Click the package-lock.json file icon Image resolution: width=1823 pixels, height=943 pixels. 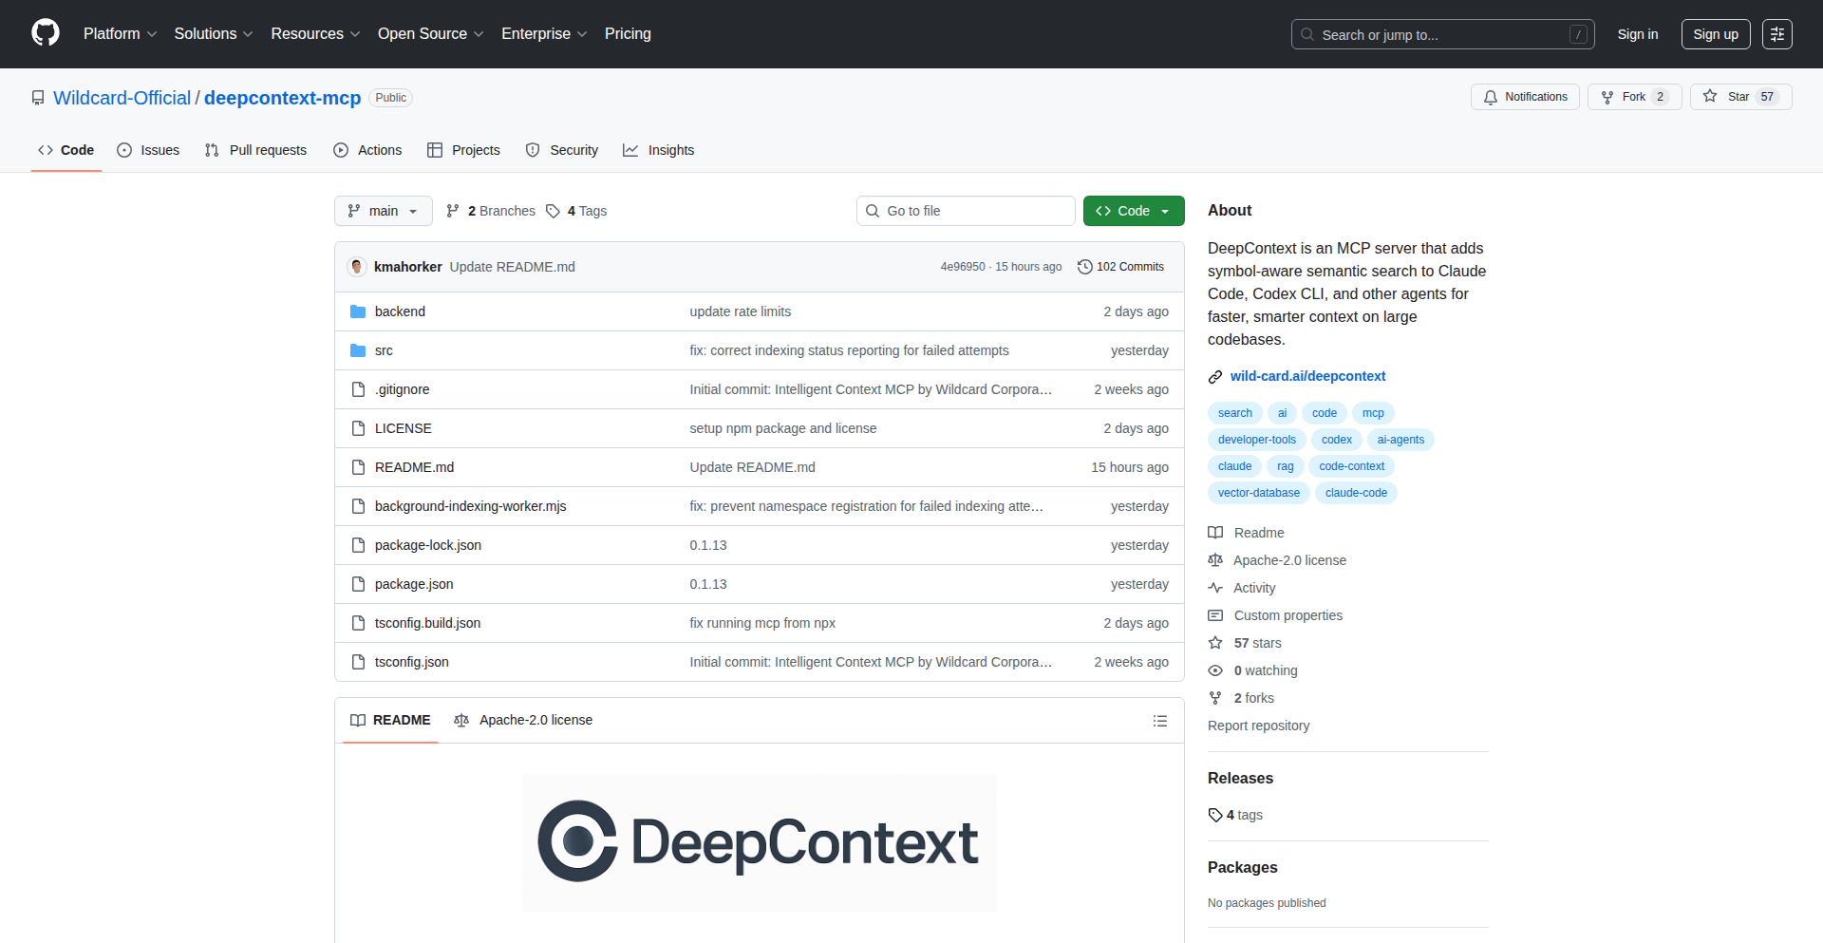coord(358,545)
